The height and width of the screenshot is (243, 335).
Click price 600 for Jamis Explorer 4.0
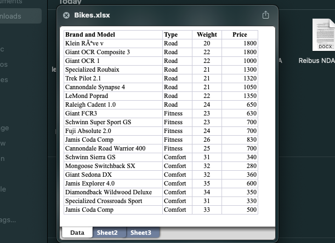(240, 183)
